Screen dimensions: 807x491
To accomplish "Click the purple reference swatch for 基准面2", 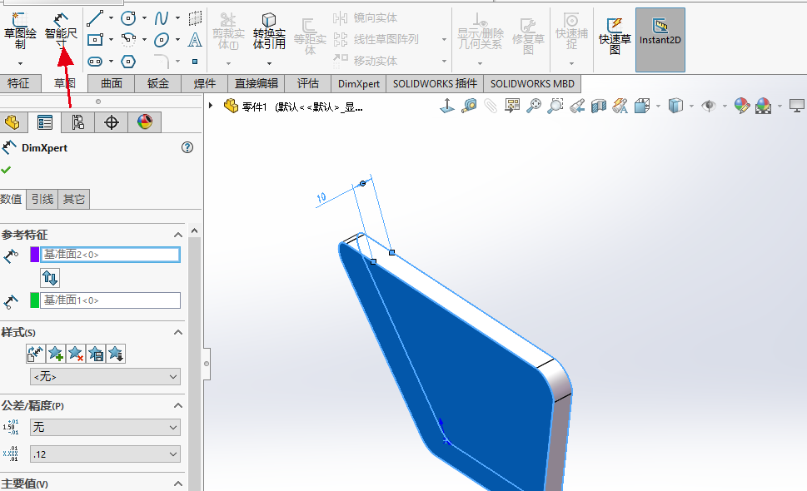I will [34, 254].
